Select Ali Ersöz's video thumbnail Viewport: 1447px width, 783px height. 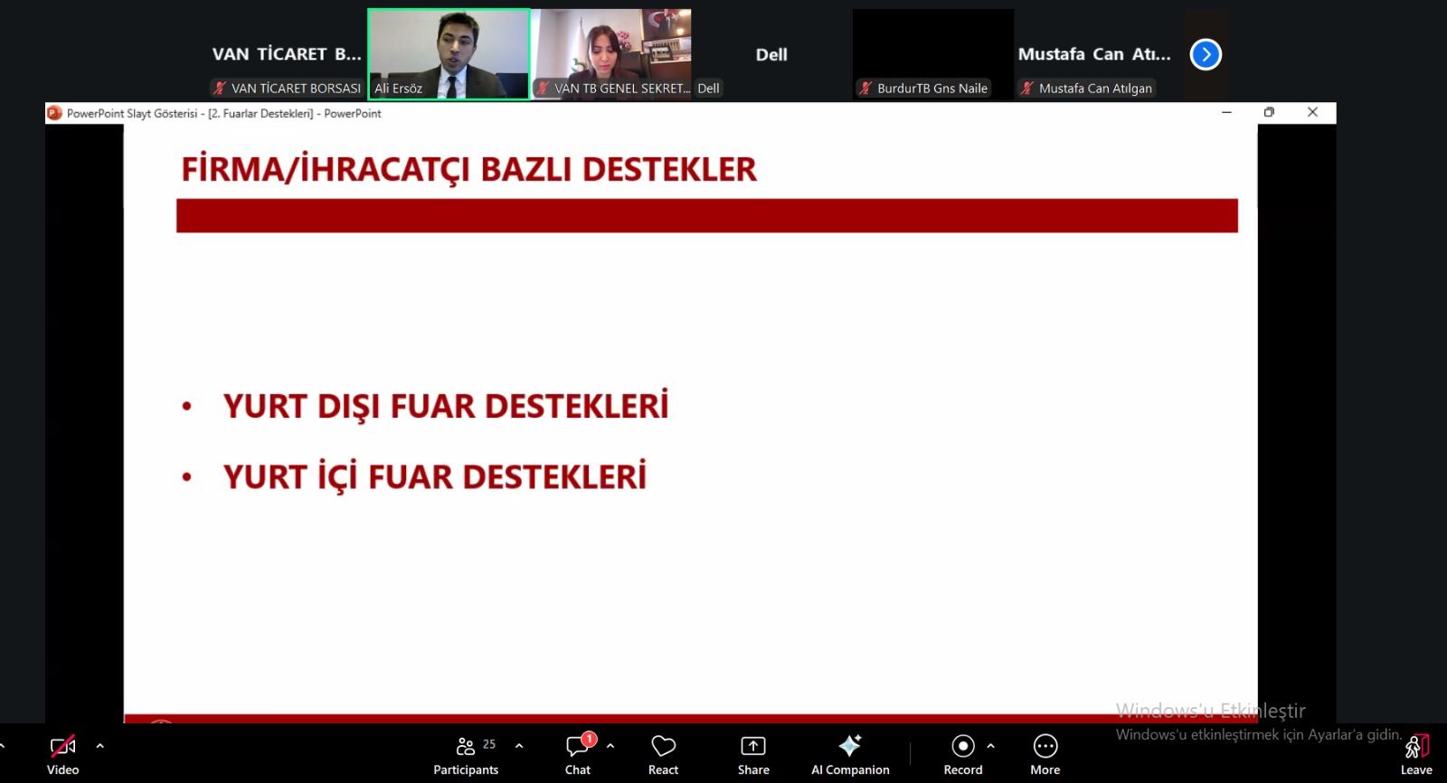pos(449,53)
